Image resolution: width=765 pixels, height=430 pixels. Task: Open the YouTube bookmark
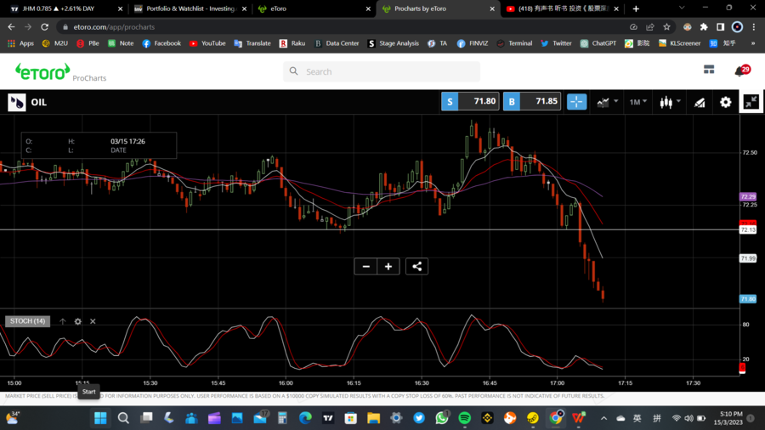[x=207, y=43]
